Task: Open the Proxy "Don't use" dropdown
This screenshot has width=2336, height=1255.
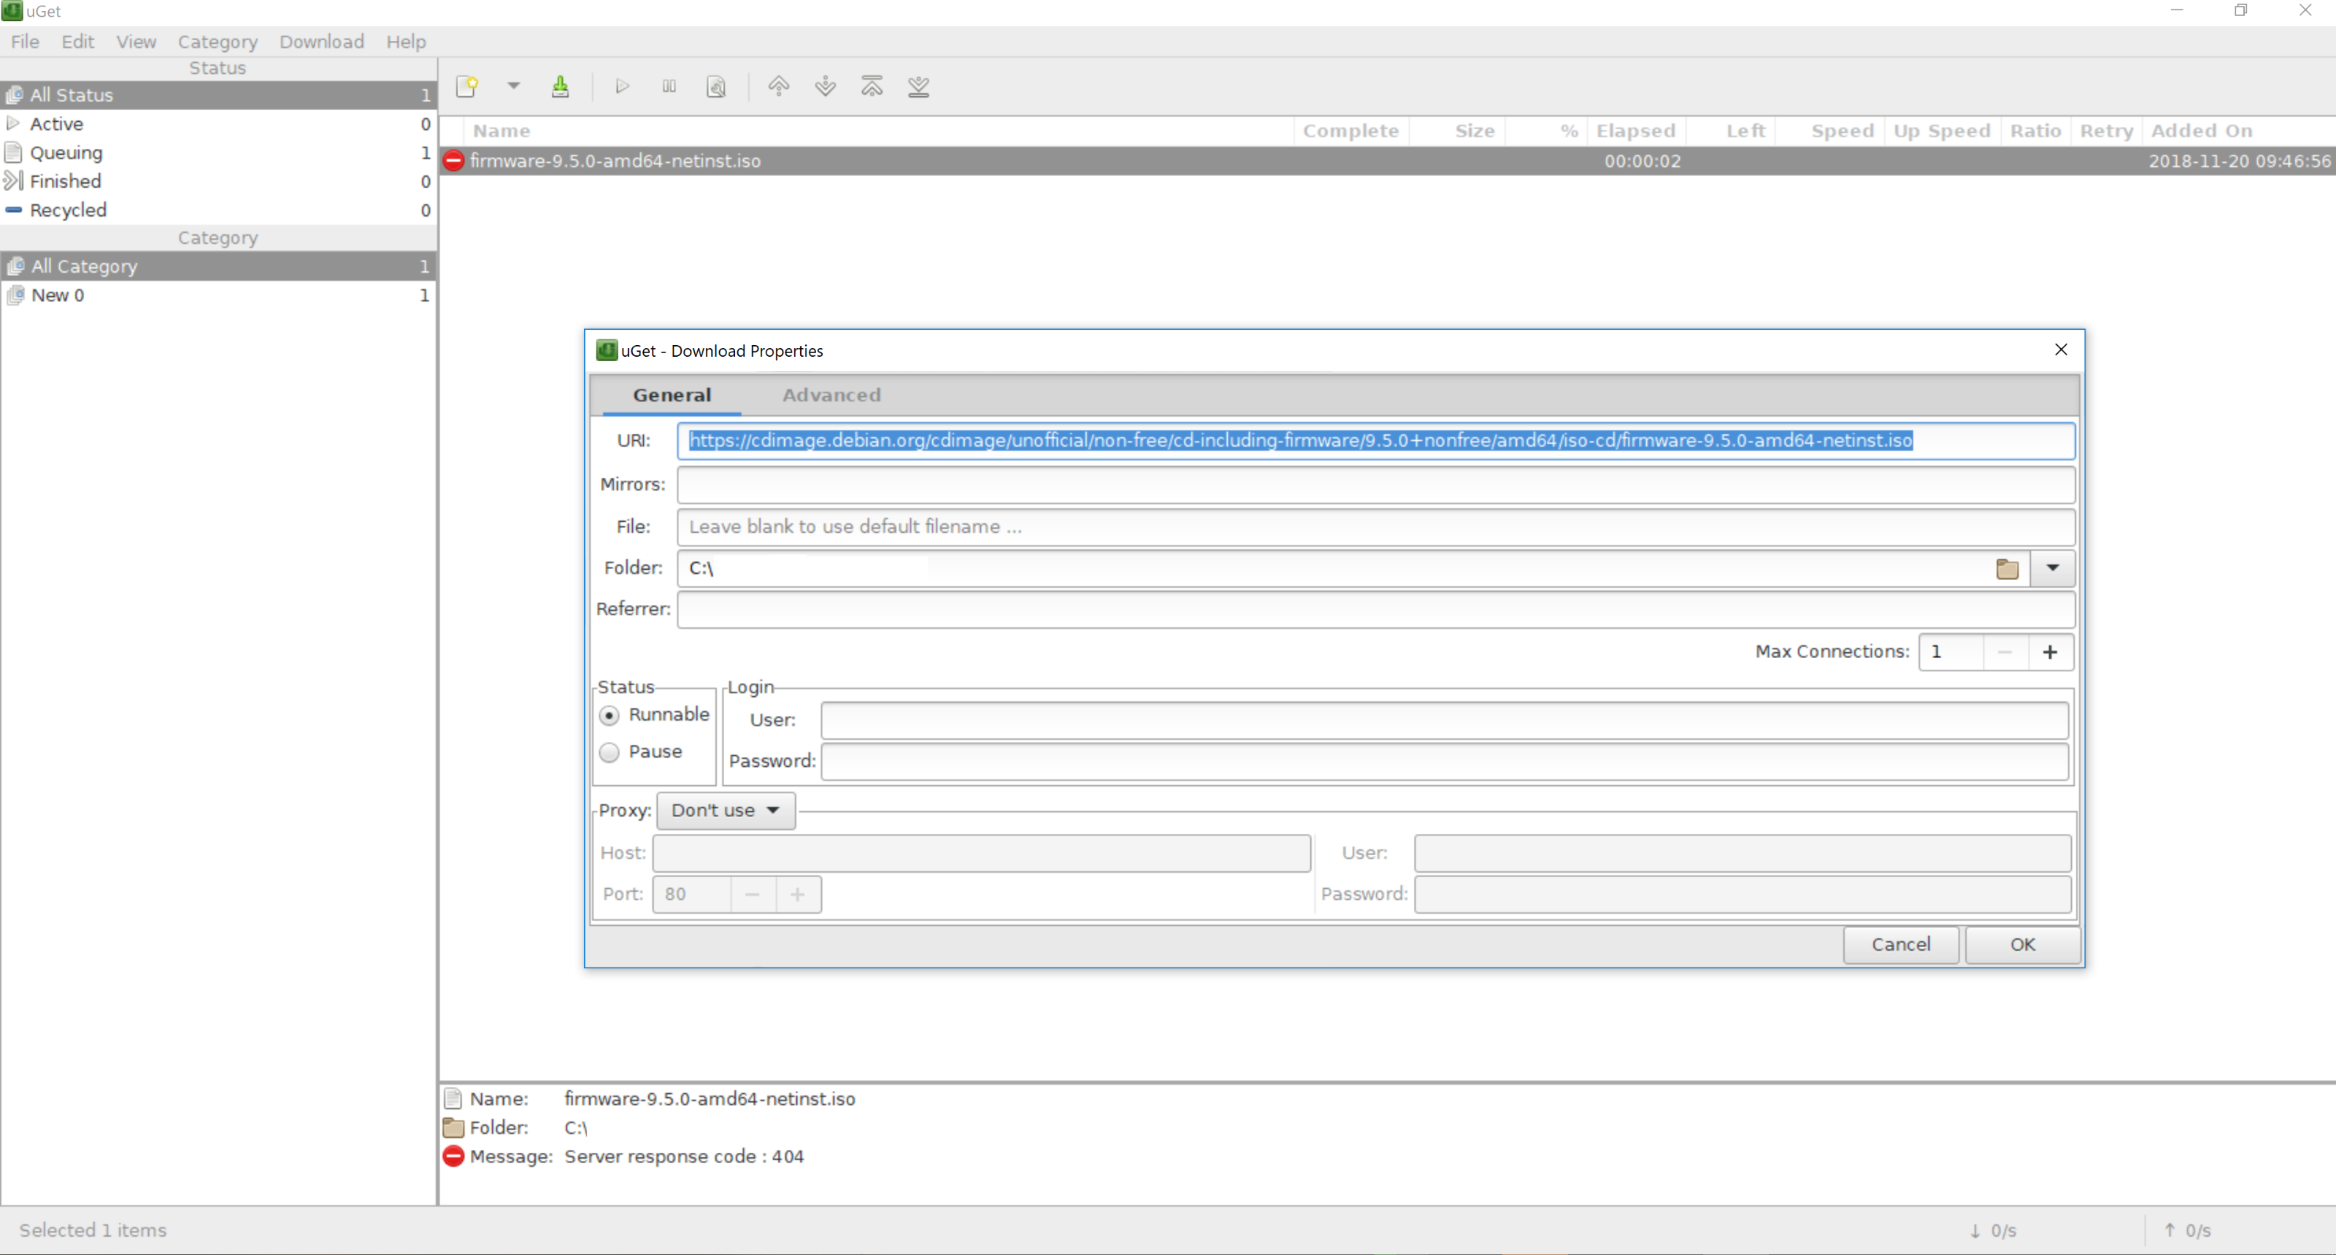Action: 726,811
